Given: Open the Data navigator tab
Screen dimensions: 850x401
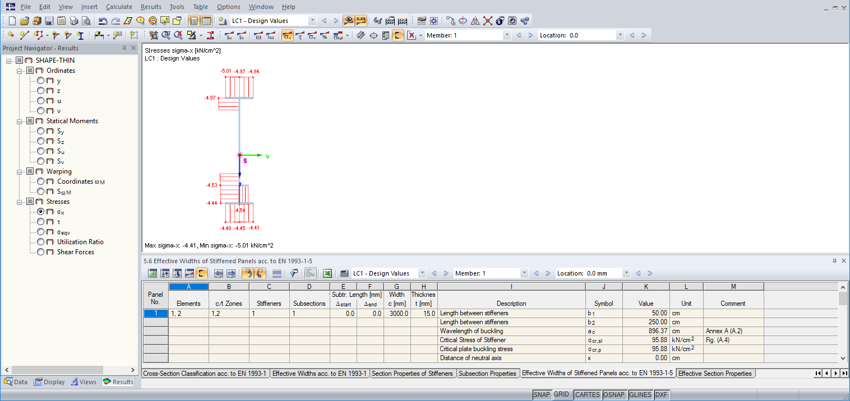Looking at the screenshot, I should (16, 382).
